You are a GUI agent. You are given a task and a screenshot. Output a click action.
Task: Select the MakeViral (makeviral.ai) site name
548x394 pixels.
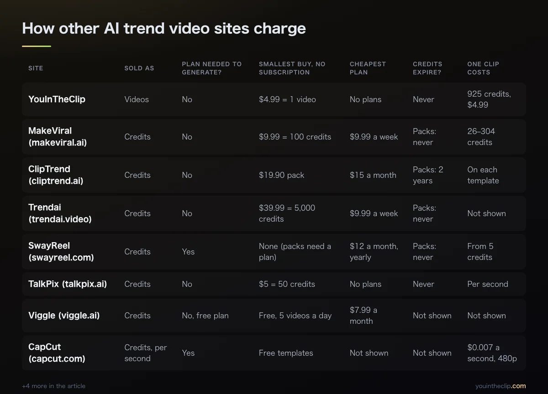pos(58,136)
